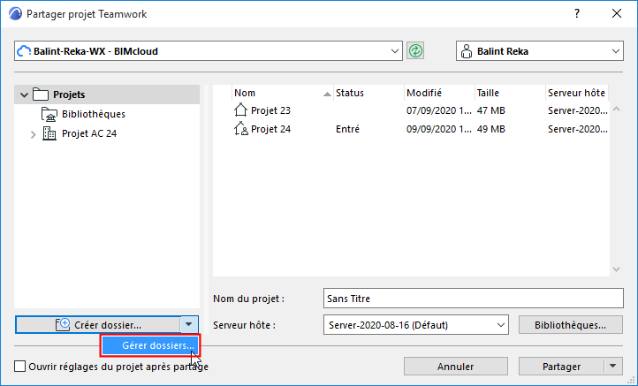
Task: Click the 49 MB size cell
Action: pyautogui.click(x=491, y=129)
